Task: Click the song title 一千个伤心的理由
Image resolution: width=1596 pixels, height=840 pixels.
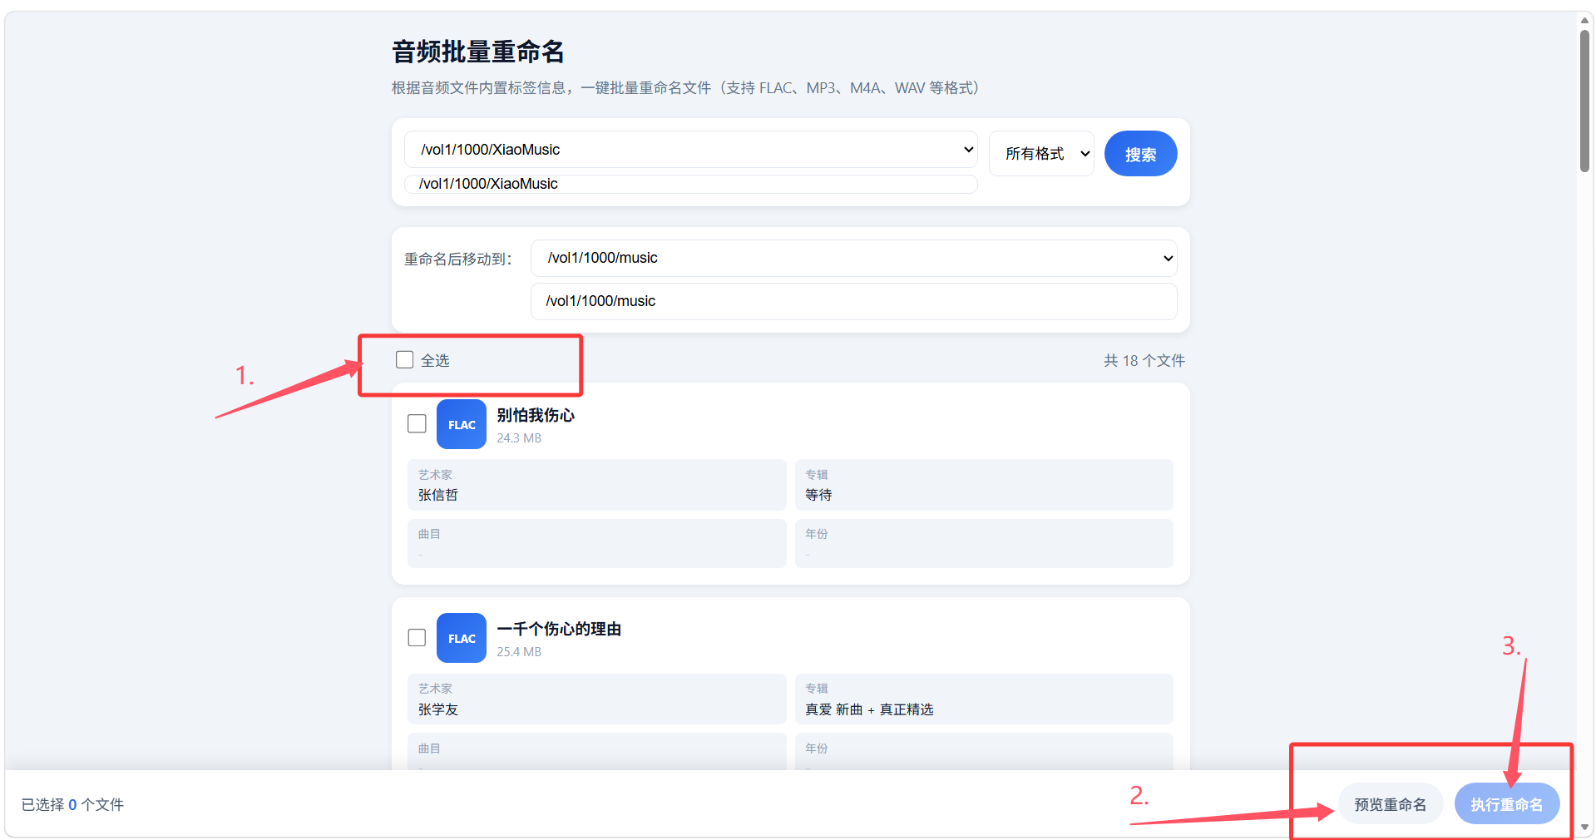Action: click(559, 629)
